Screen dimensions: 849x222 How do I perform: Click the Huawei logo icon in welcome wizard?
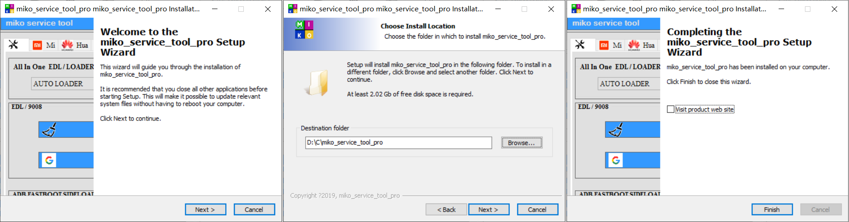click(68, 45)
